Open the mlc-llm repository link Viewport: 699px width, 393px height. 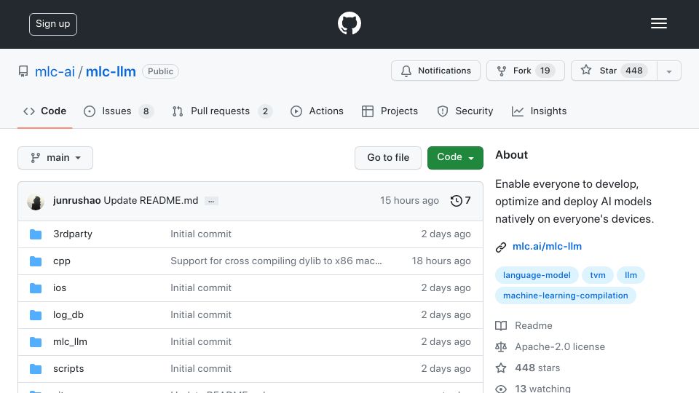tap(111, 71)
